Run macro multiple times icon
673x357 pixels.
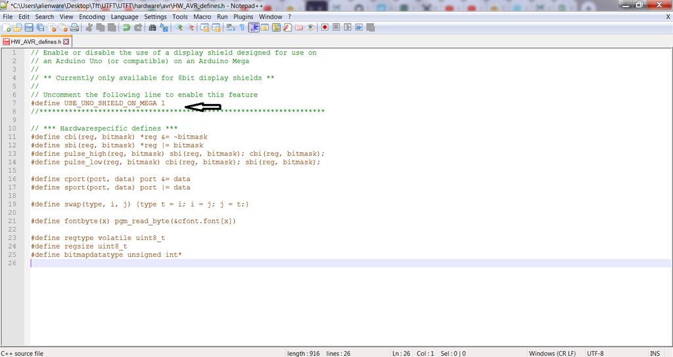[x=359, y=28]
